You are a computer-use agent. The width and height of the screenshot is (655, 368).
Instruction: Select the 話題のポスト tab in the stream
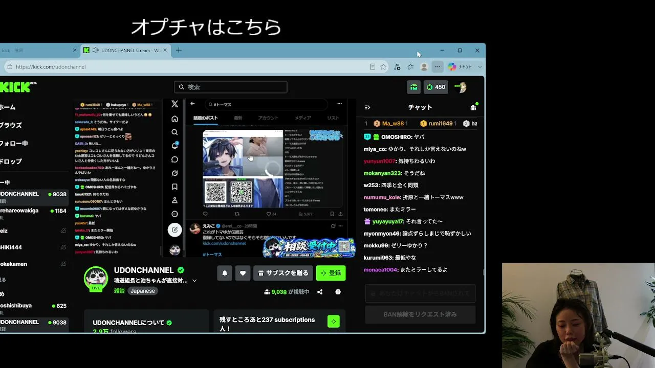tap(206, 118)
